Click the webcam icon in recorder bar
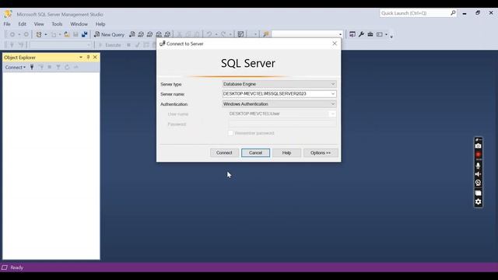This screenshot has width=498, height=280. point(478,183)
